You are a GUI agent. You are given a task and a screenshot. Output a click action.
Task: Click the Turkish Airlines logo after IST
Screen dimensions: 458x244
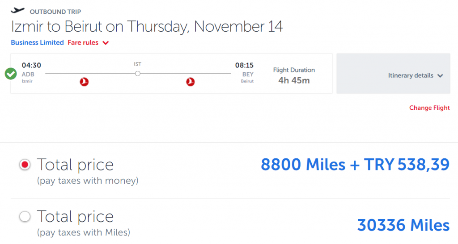click(x=190, y=82)
